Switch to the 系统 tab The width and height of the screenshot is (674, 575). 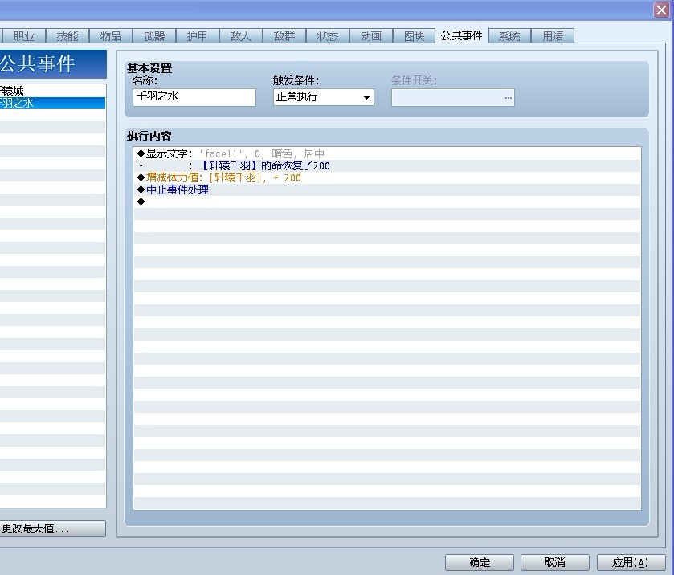[x=510, y=36]
